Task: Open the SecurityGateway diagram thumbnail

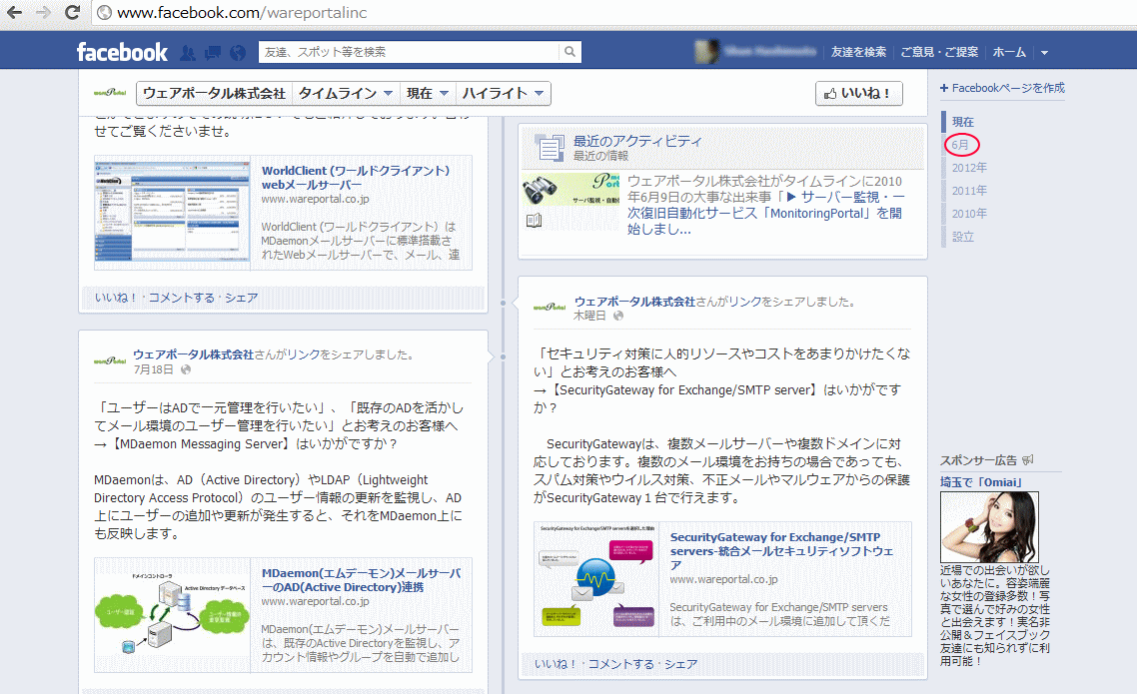Action: [x=596, y=579]
